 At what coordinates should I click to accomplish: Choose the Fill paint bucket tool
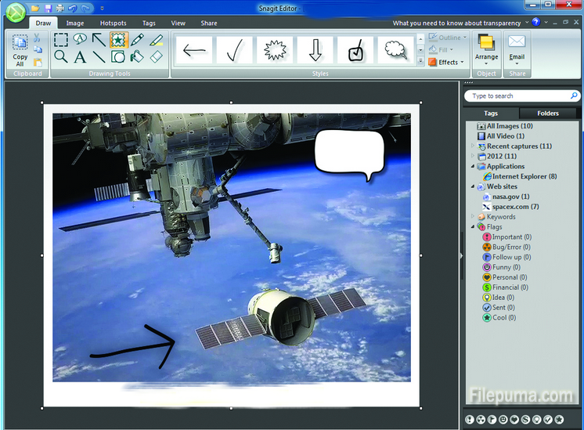[138, 57]
